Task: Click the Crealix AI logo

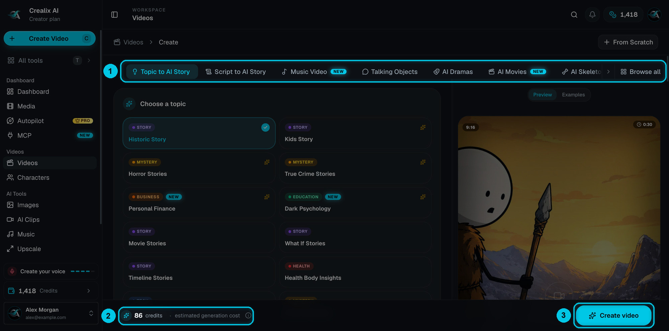Action: click(x=14, y=15)
